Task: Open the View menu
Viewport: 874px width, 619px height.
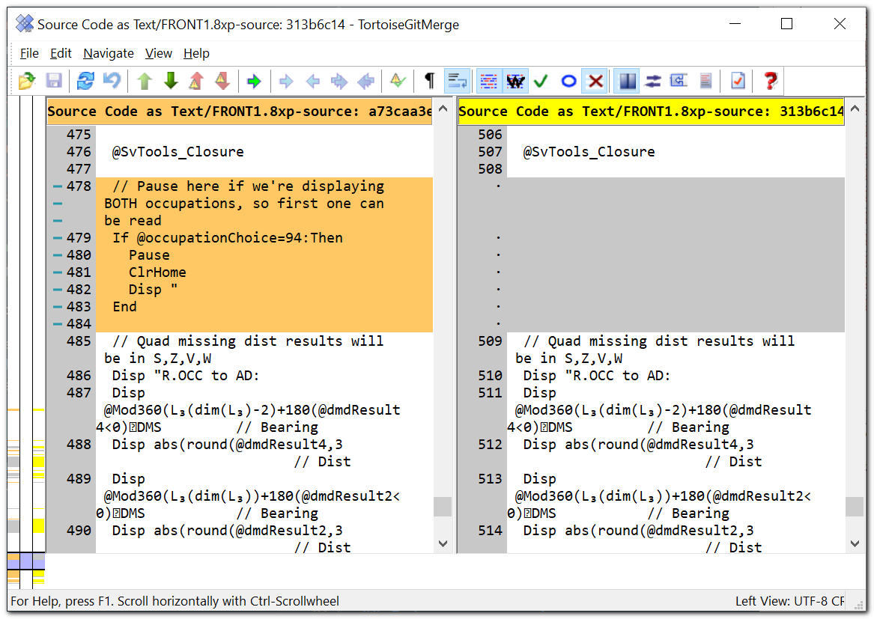Action: (159, 53)
